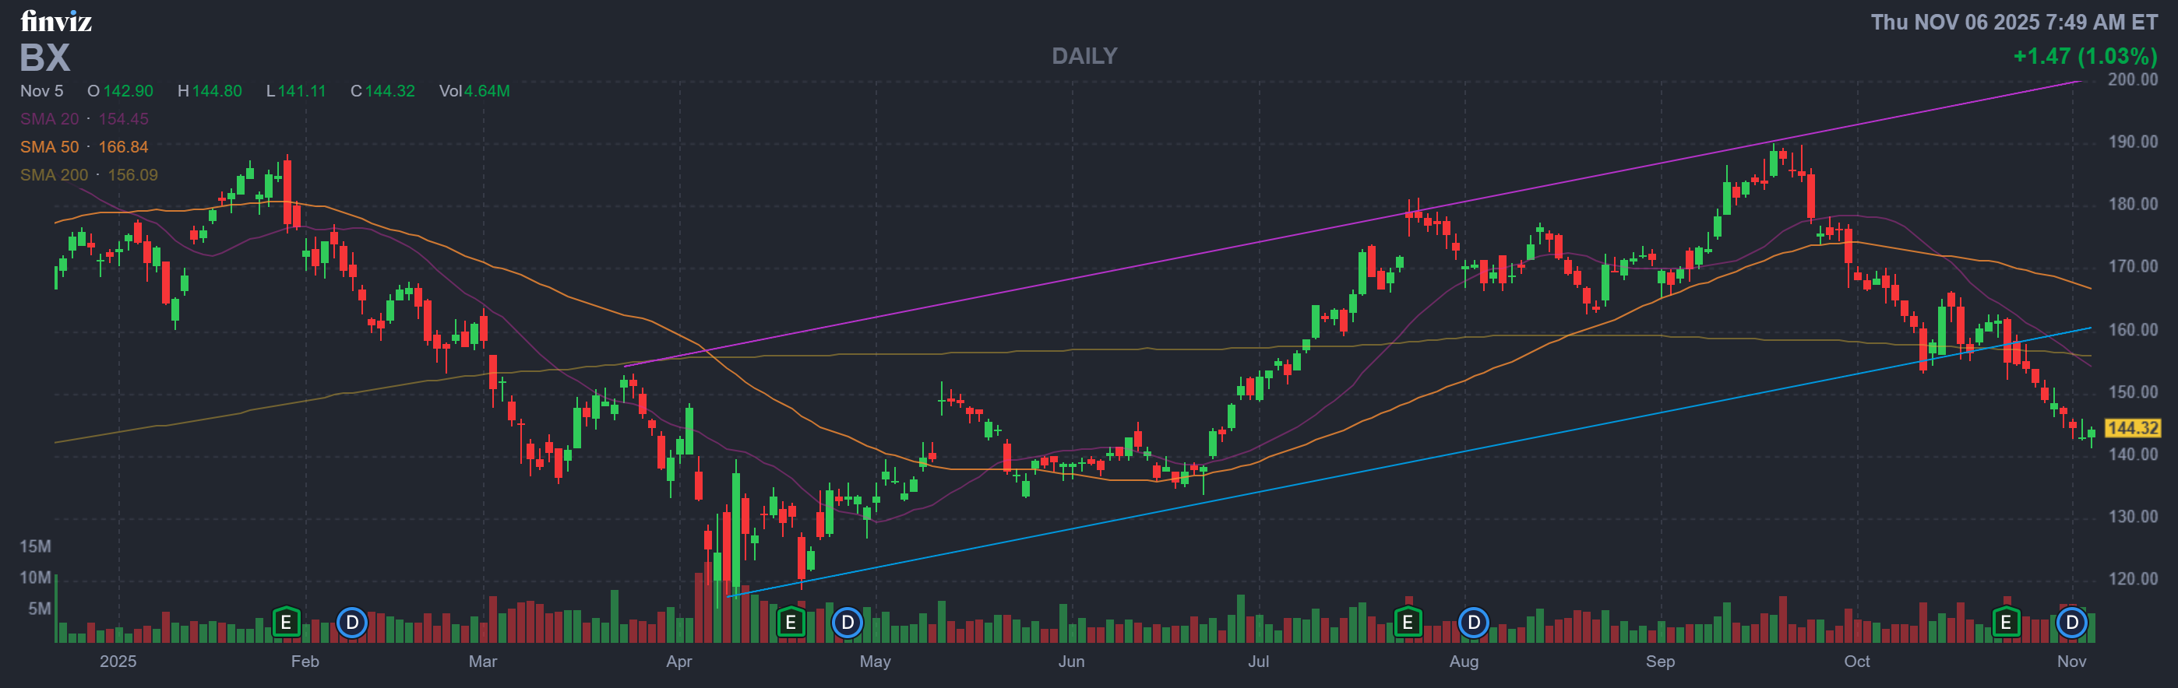The width and height of the screenshot is (2178, 688).
Task: Click the yellow 144.32 current price tag
Action: [2132, 429]
